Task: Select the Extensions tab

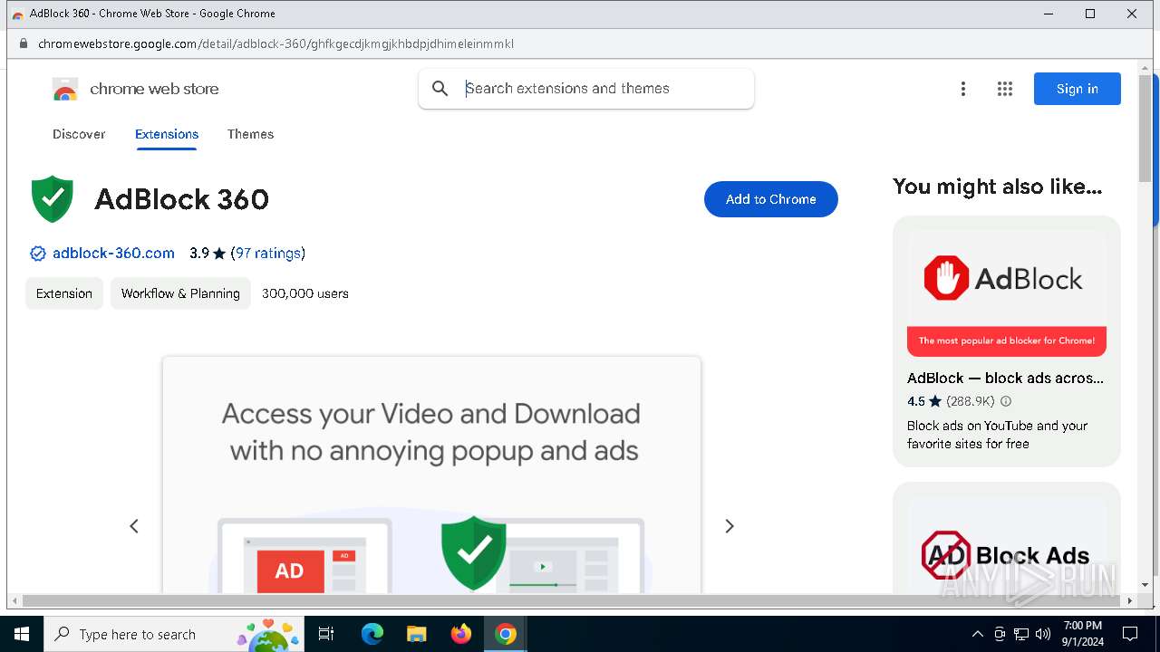Action: (167, 134)
